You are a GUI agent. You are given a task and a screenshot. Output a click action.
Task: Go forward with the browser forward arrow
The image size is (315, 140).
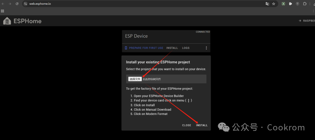(10, 4)
